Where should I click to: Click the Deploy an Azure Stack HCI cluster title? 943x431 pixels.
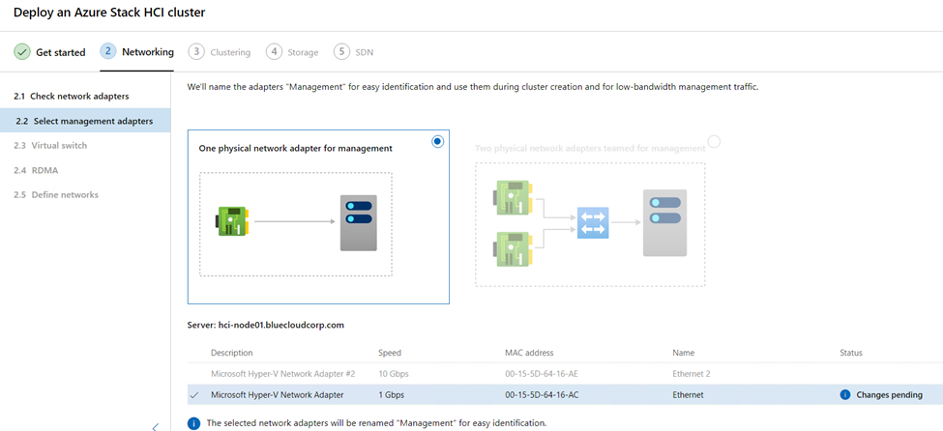[109, 12]
